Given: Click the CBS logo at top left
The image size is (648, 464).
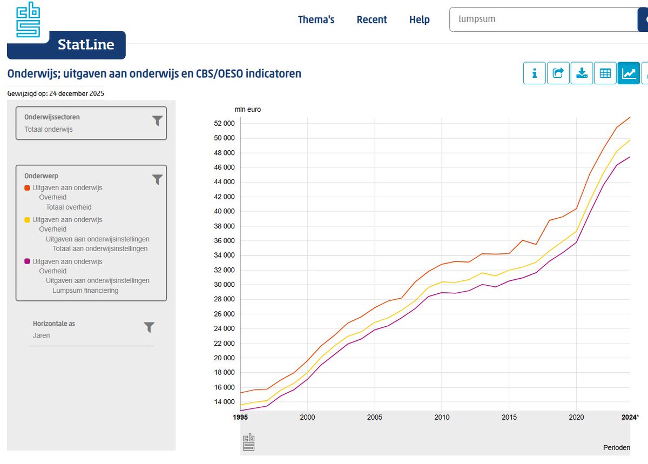Looking at the screenshot, I should [x=28, y=19].
